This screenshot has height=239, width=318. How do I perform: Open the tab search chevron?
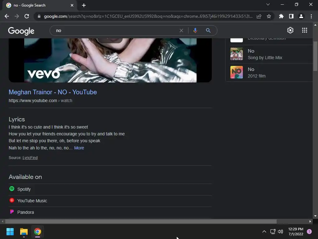[268, 4]
